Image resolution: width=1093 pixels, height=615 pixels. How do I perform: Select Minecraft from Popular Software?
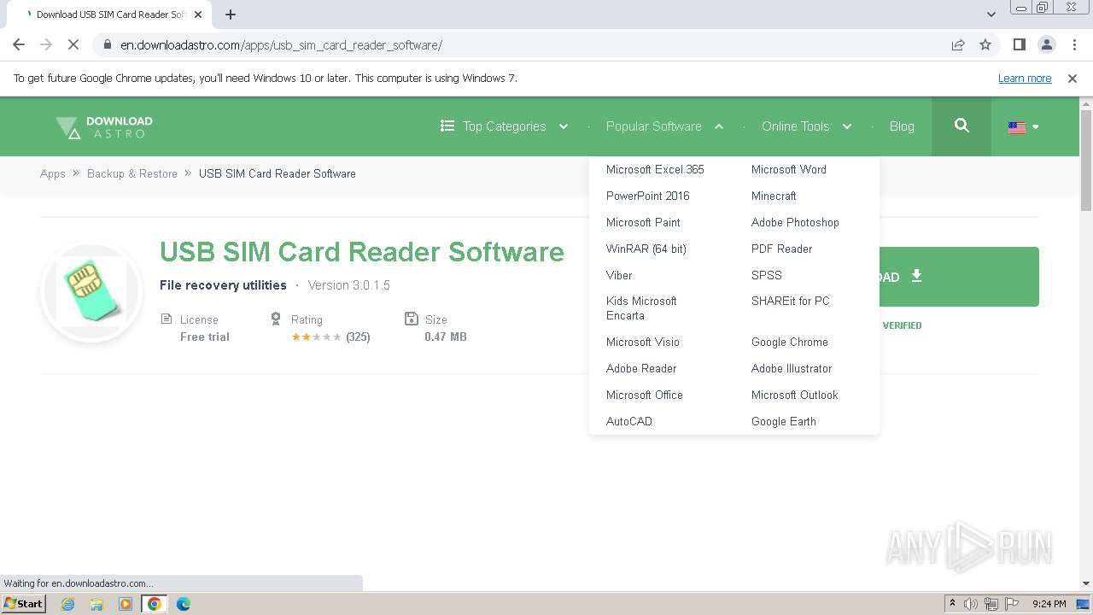tap(774, 196)
